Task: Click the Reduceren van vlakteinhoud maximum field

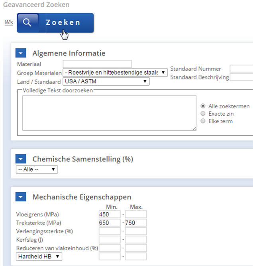Action: tap(136, 248)
